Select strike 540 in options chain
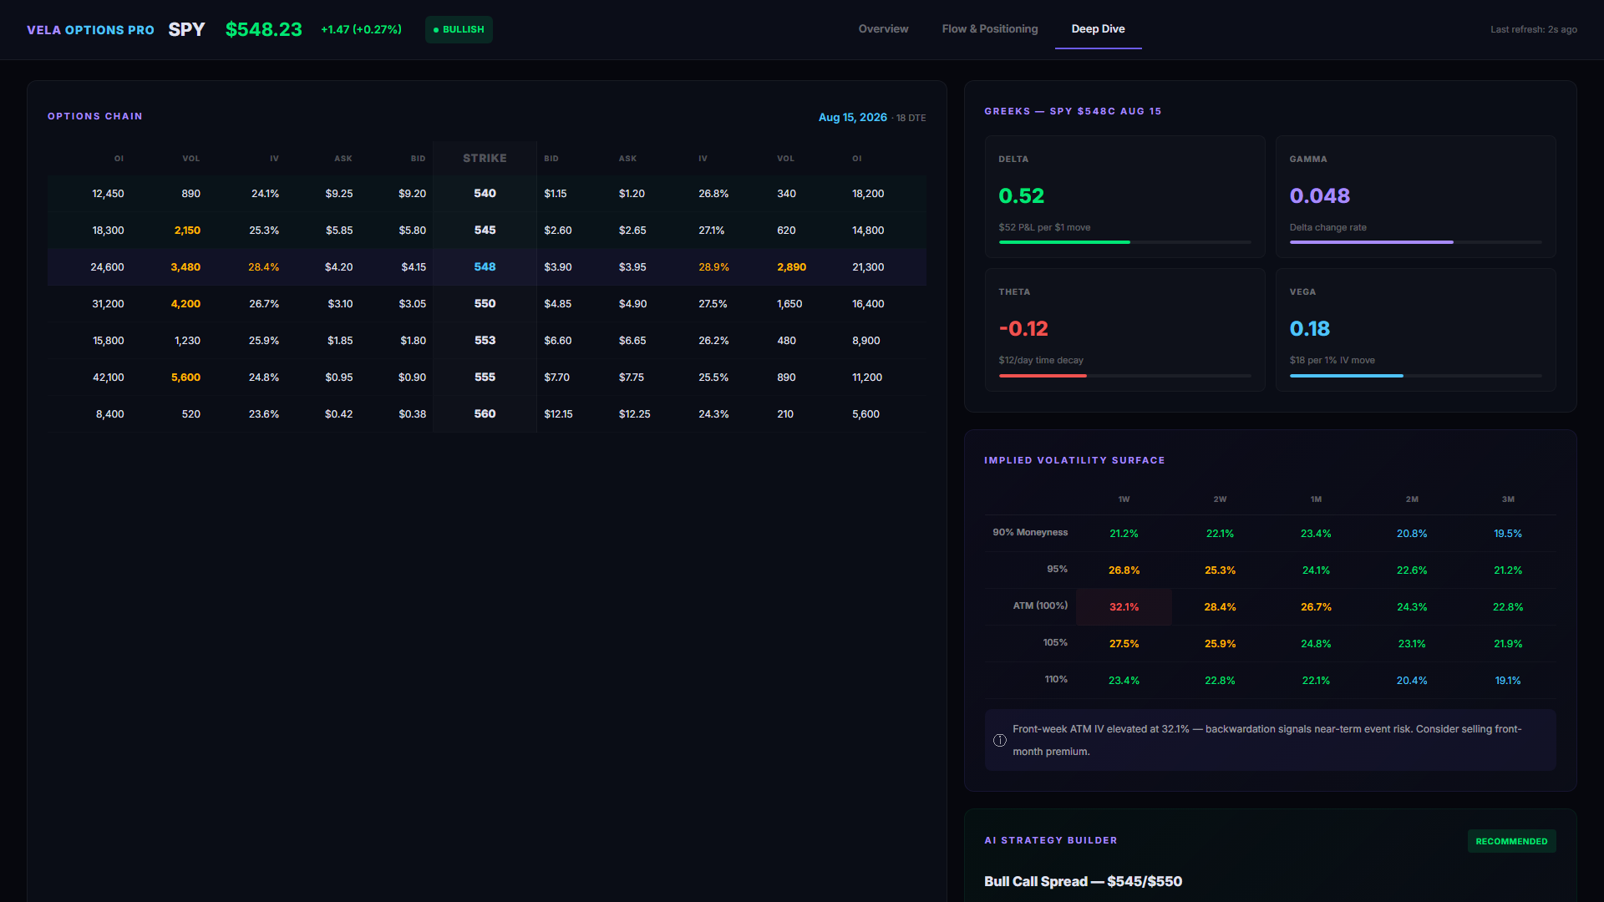 pos(485,193)
